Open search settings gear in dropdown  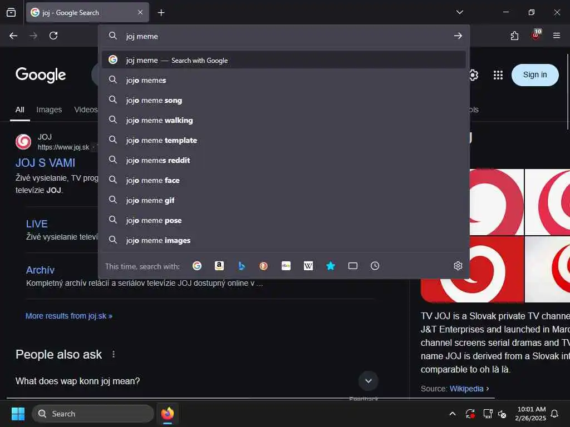click(x=458, y=266)
